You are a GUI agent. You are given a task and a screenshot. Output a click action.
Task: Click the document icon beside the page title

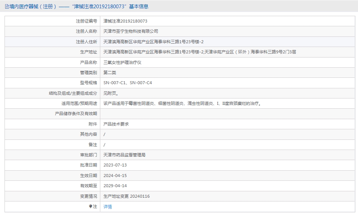click(x=7, y=7)
